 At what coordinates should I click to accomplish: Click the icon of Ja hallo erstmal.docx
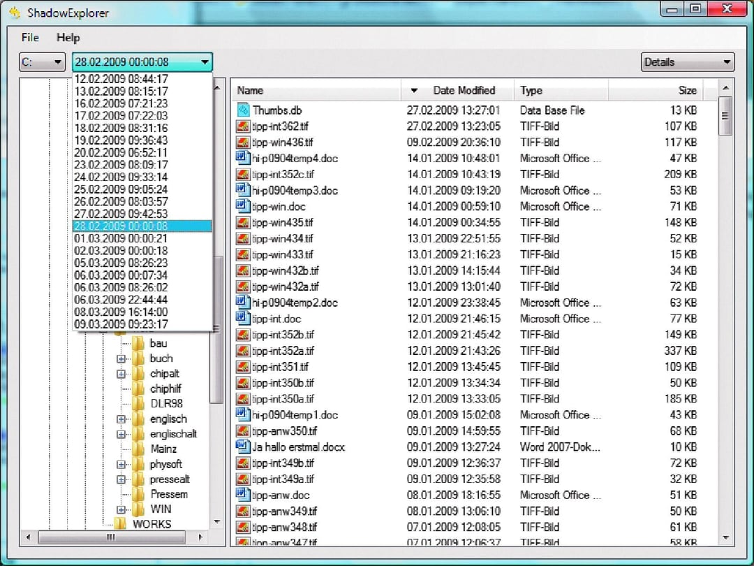tap(243, 447)
